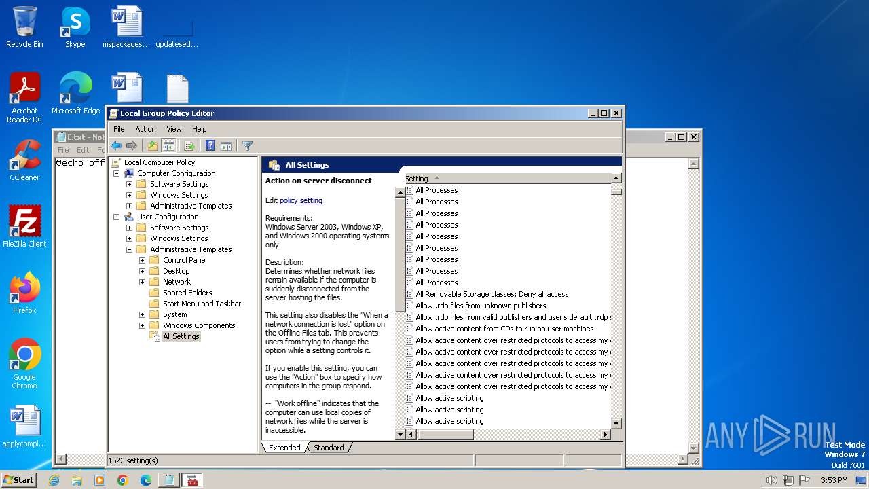Open Acrobat Reader DC desktop icon
The height and width of the screenshot is (489, 869).
24,98
